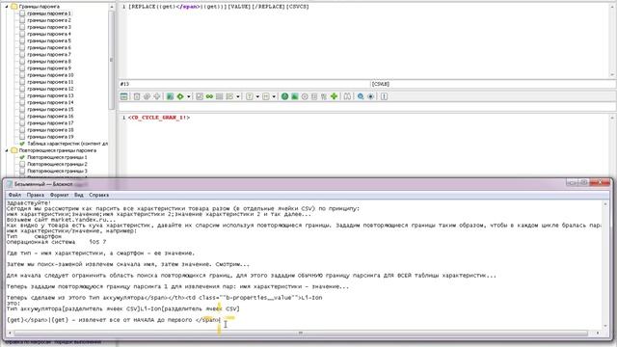The image size is (617, 347).
Task: Click the green image icon after the round one
Action: [x=295, y=96]
